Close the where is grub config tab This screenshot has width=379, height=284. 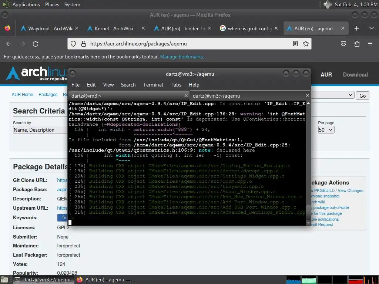(x=276, y=28)
